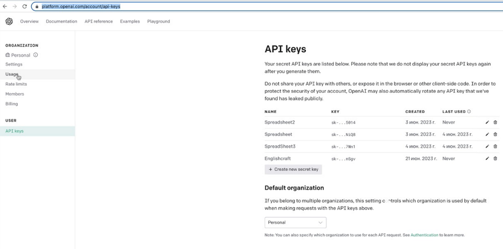
Task: Open the Documentation tab
Action: pyautogui.click(x=61, y=21)
